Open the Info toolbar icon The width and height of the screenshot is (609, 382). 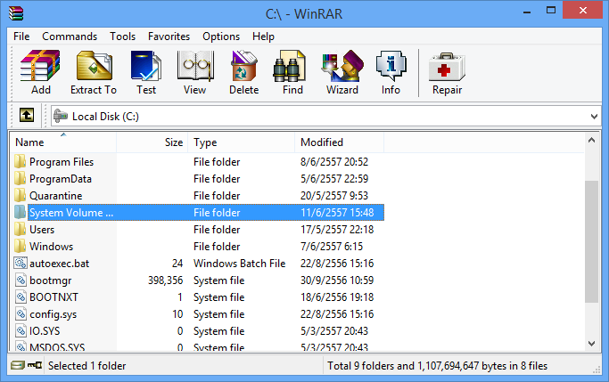tap(391, 66)
